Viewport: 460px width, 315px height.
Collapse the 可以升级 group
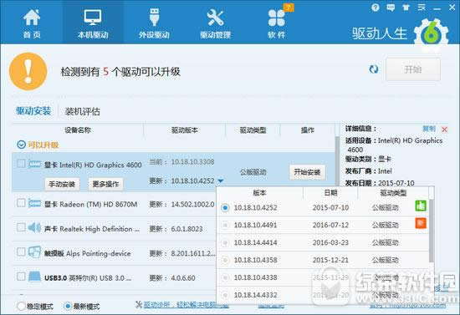(x=21, y=145)
